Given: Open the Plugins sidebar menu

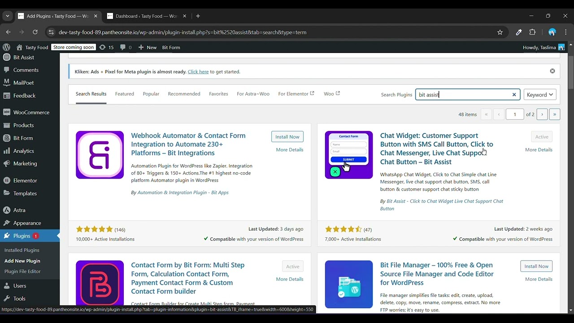Looking at the screenshot, I should point(30,236).
